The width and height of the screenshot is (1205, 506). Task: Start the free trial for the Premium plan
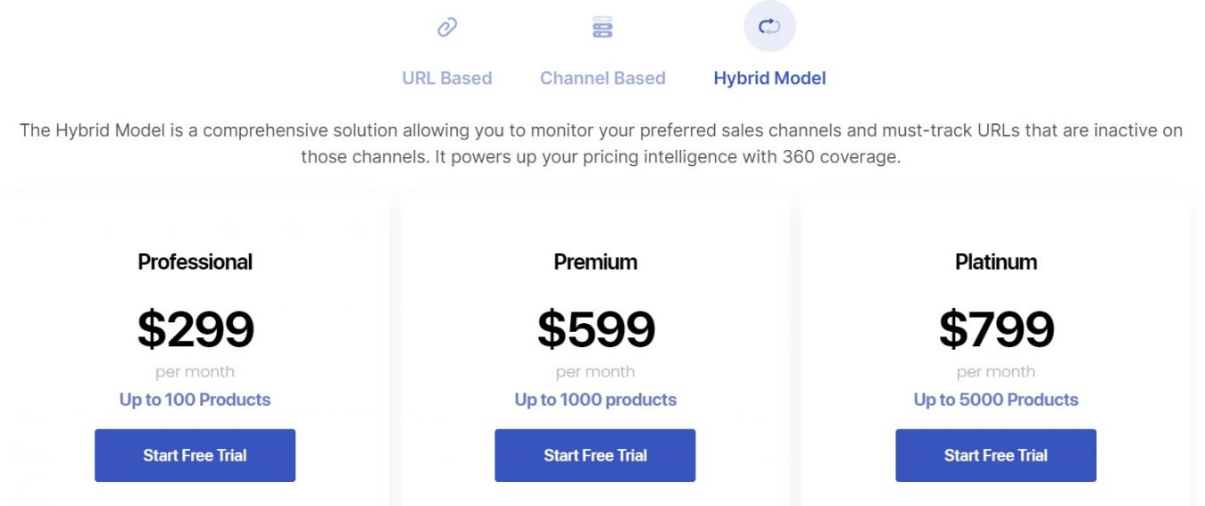point(595,455)
